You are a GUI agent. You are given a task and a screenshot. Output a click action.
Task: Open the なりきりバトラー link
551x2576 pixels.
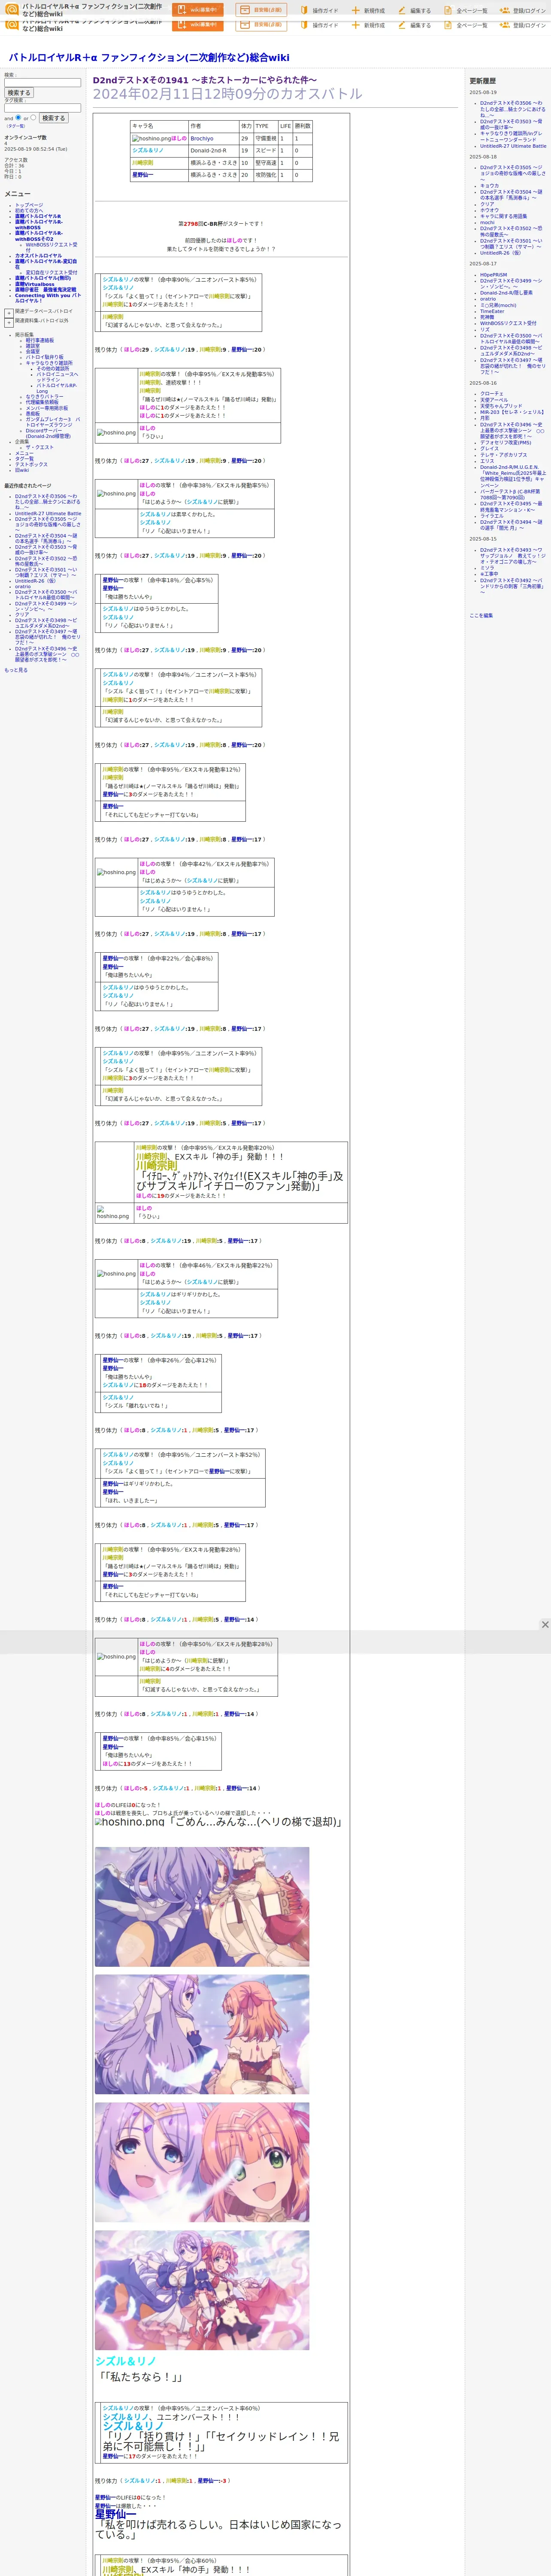coord(44,397)
